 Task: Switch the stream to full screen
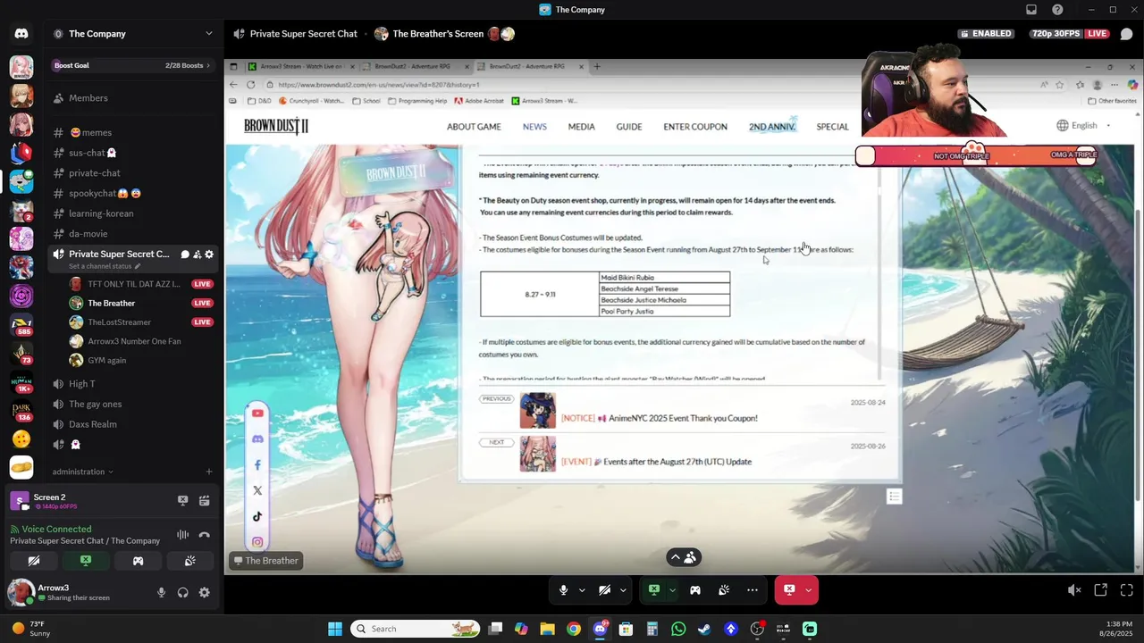1126,590
